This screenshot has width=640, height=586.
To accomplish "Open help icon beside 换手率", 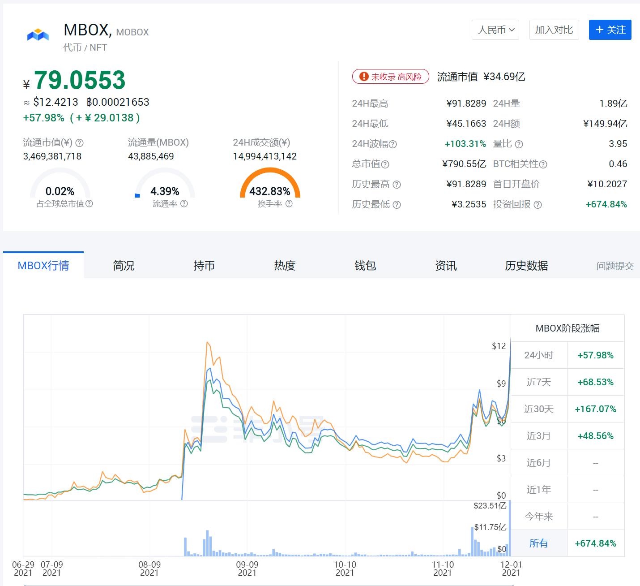I will [289, 203].
